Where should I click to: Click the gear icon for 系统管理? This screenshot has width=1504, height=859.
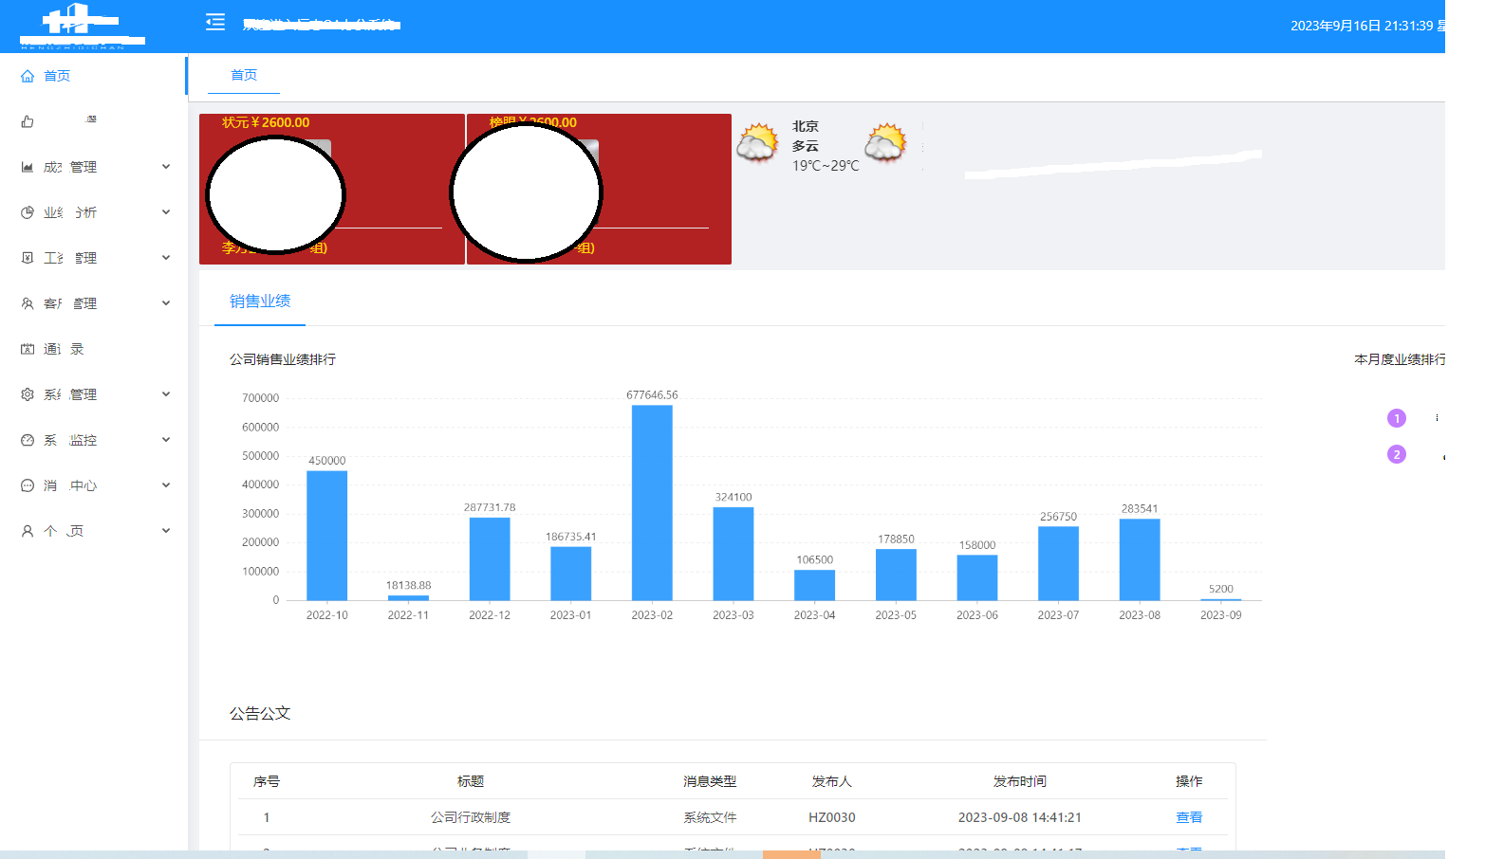28,394
